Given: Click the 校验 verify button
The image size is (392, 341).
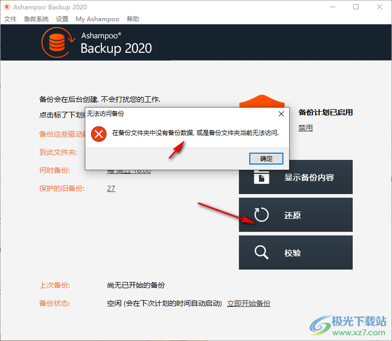Looking at the screenshot, I should point(296,253).
